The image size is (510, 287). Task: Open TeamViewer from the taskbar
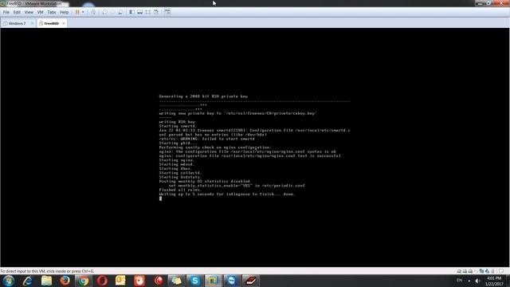point(232,281)
